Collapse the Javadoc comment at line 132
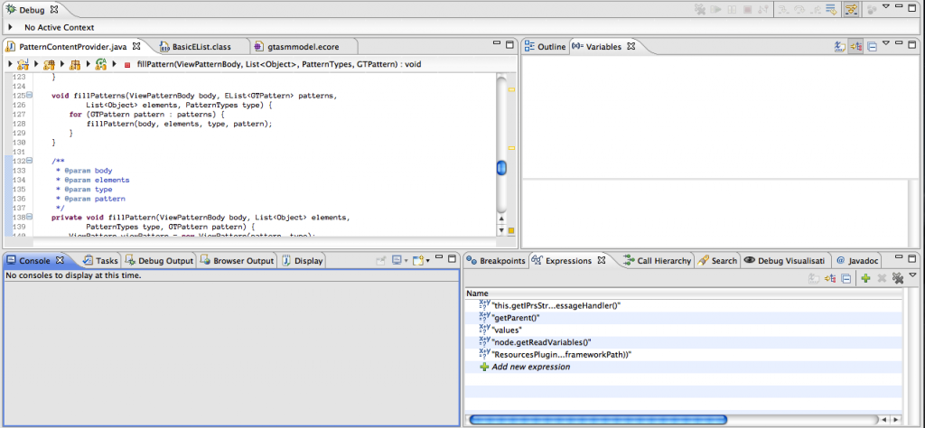The width and height of the screenshot is (925, 428). 29,161
